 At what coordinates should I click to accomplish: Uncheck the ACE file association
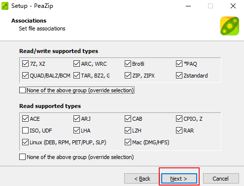coord(25,119)
